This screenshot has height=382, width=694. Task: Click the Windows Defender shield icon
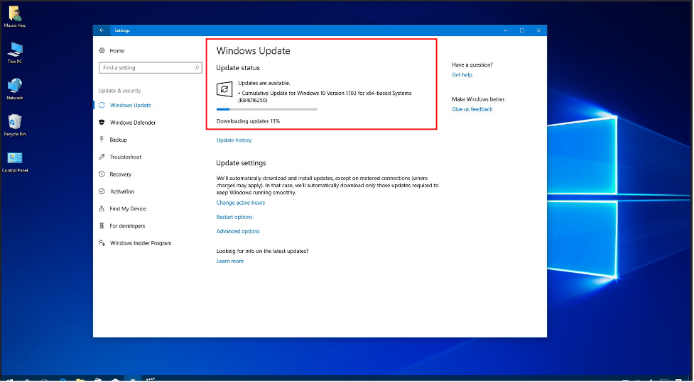point(102,123)
